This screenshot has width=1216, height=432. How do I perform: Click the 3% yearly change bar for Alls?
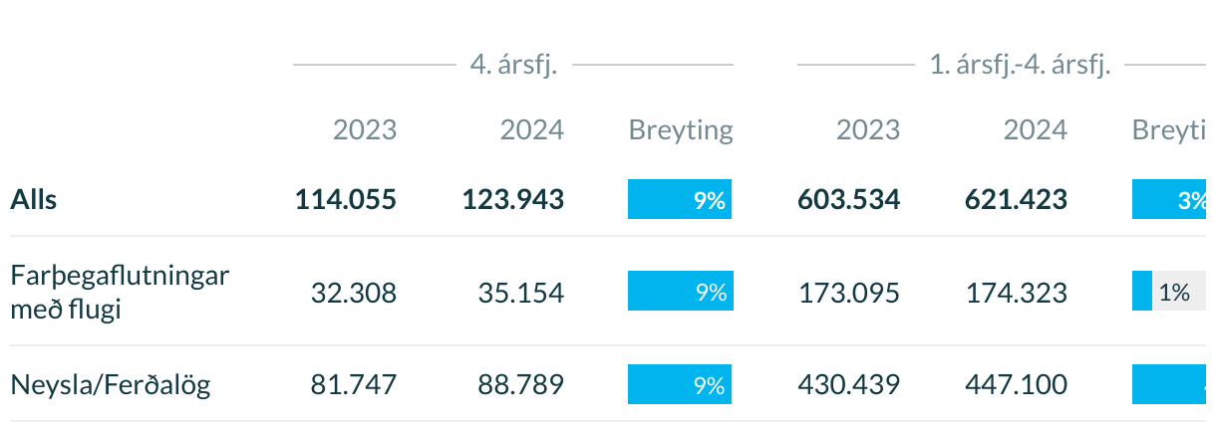pyautogui.click(x=1174, y=200)
